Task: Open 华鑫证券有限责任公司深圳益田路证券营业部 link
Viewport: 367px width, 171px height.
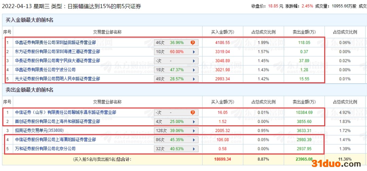Action: click(55, 43)
